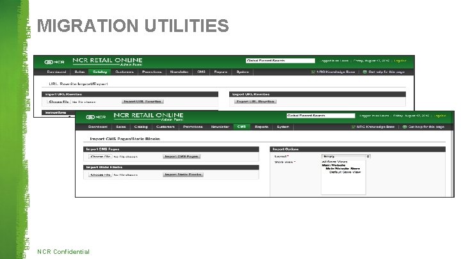
Task: Click the Knowledge Base icon in the back window
Action: [313, 72]
